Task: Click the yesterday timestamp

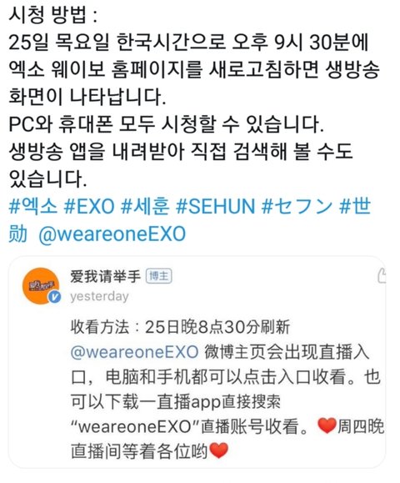Action: tap(99, 296)
